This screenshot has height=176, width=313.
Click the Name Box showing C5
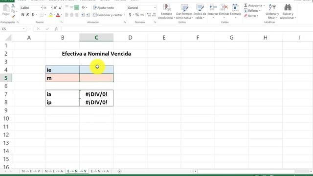tap(13, 29)
